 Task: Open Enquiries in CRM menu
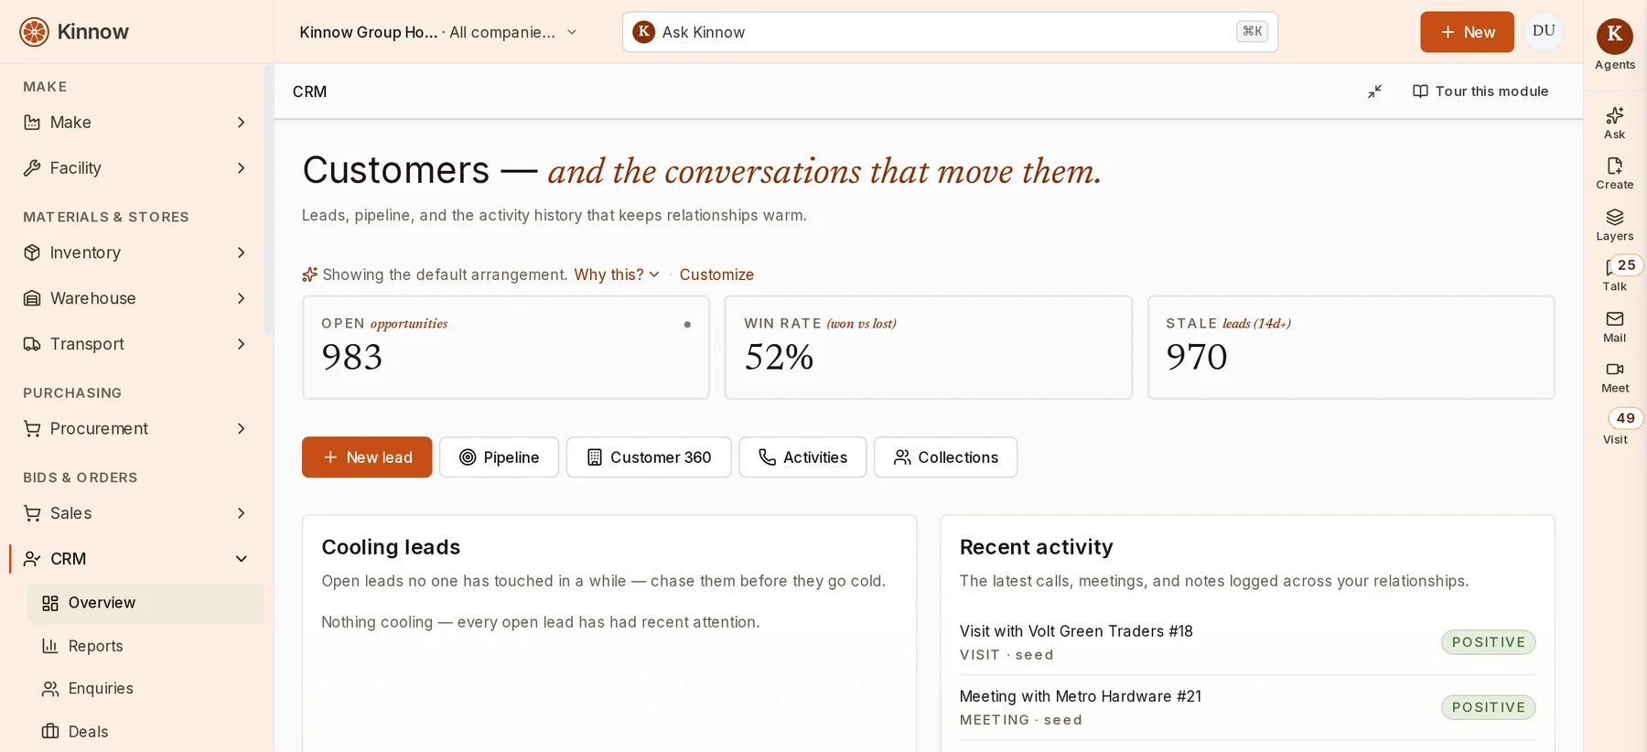pos(101,688)
